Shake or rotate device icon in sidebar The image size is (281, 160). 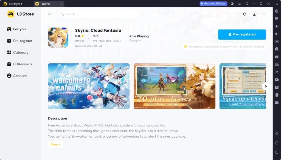point(277,95)
